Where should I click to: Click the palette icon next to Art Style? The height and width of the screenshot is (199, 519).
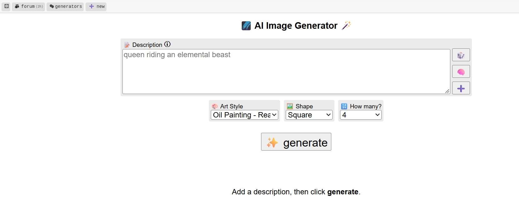coord(215,107)
